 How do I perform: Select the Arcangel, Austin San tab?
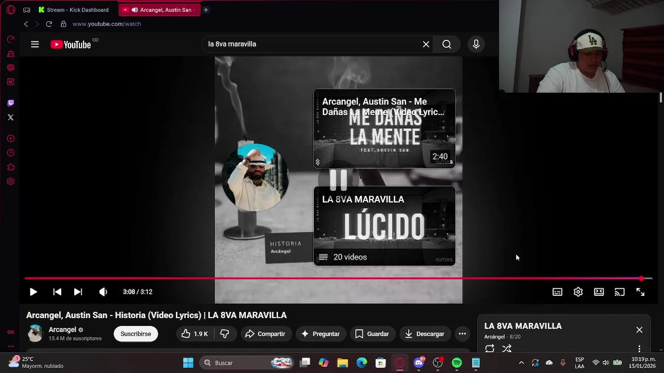pos(160,10)
